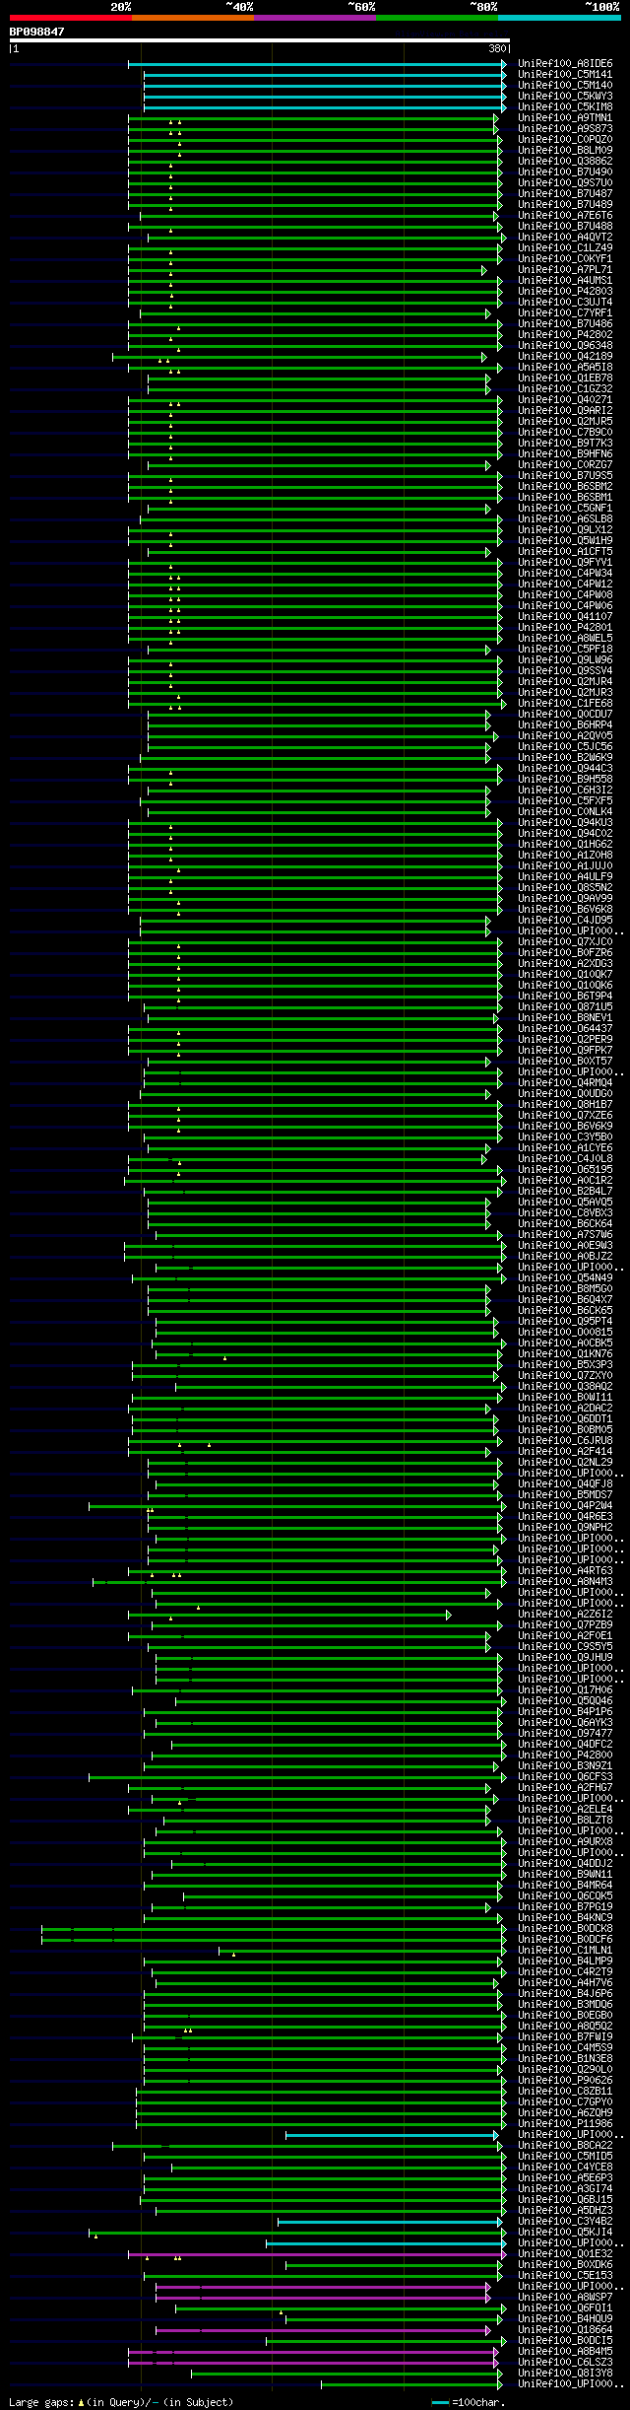Screen dimensions: 630x2410
Task: Select the UniRef100_A4UMS1 label
Action: (565, 281)
